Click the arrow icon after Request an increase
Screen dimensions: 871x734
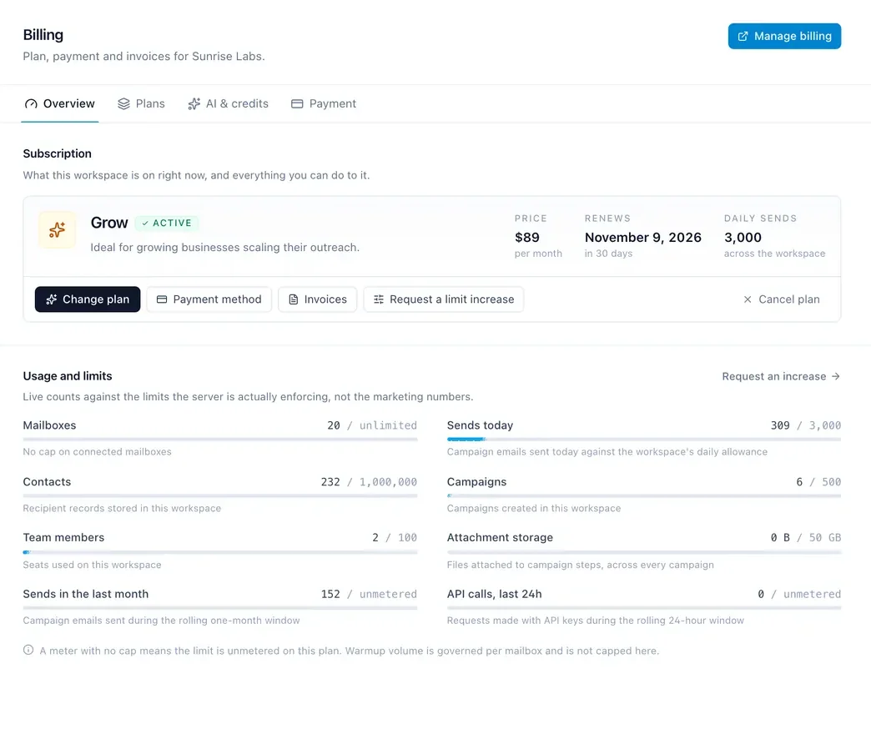(x=835, y=376)
